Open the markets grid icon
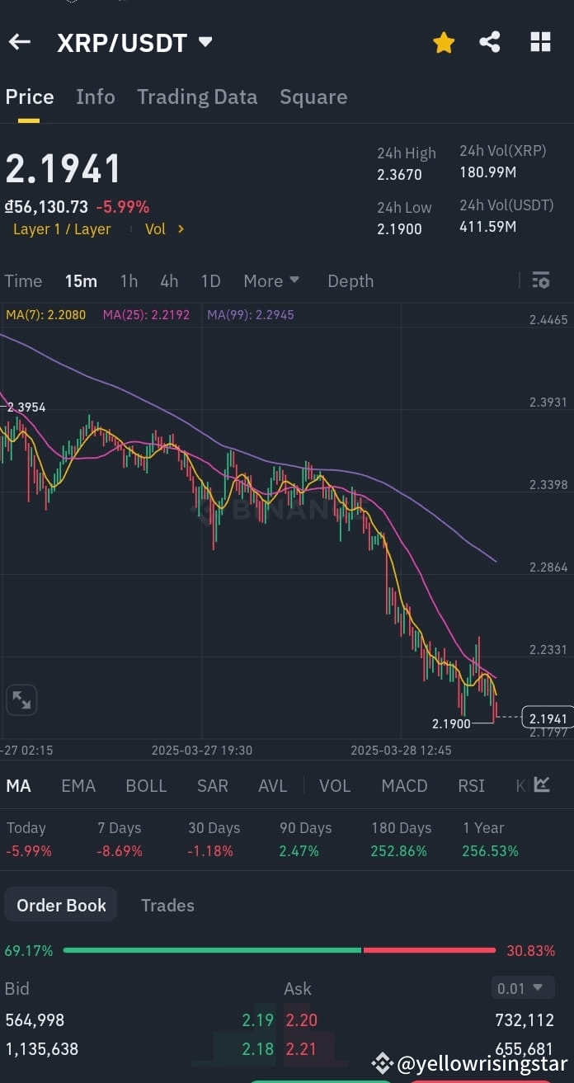574x1083 pixels. pos(540,41)
